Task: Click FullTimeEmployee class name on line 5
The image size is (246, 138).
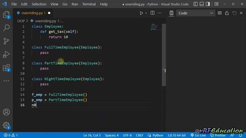Action: coord(61,47)
